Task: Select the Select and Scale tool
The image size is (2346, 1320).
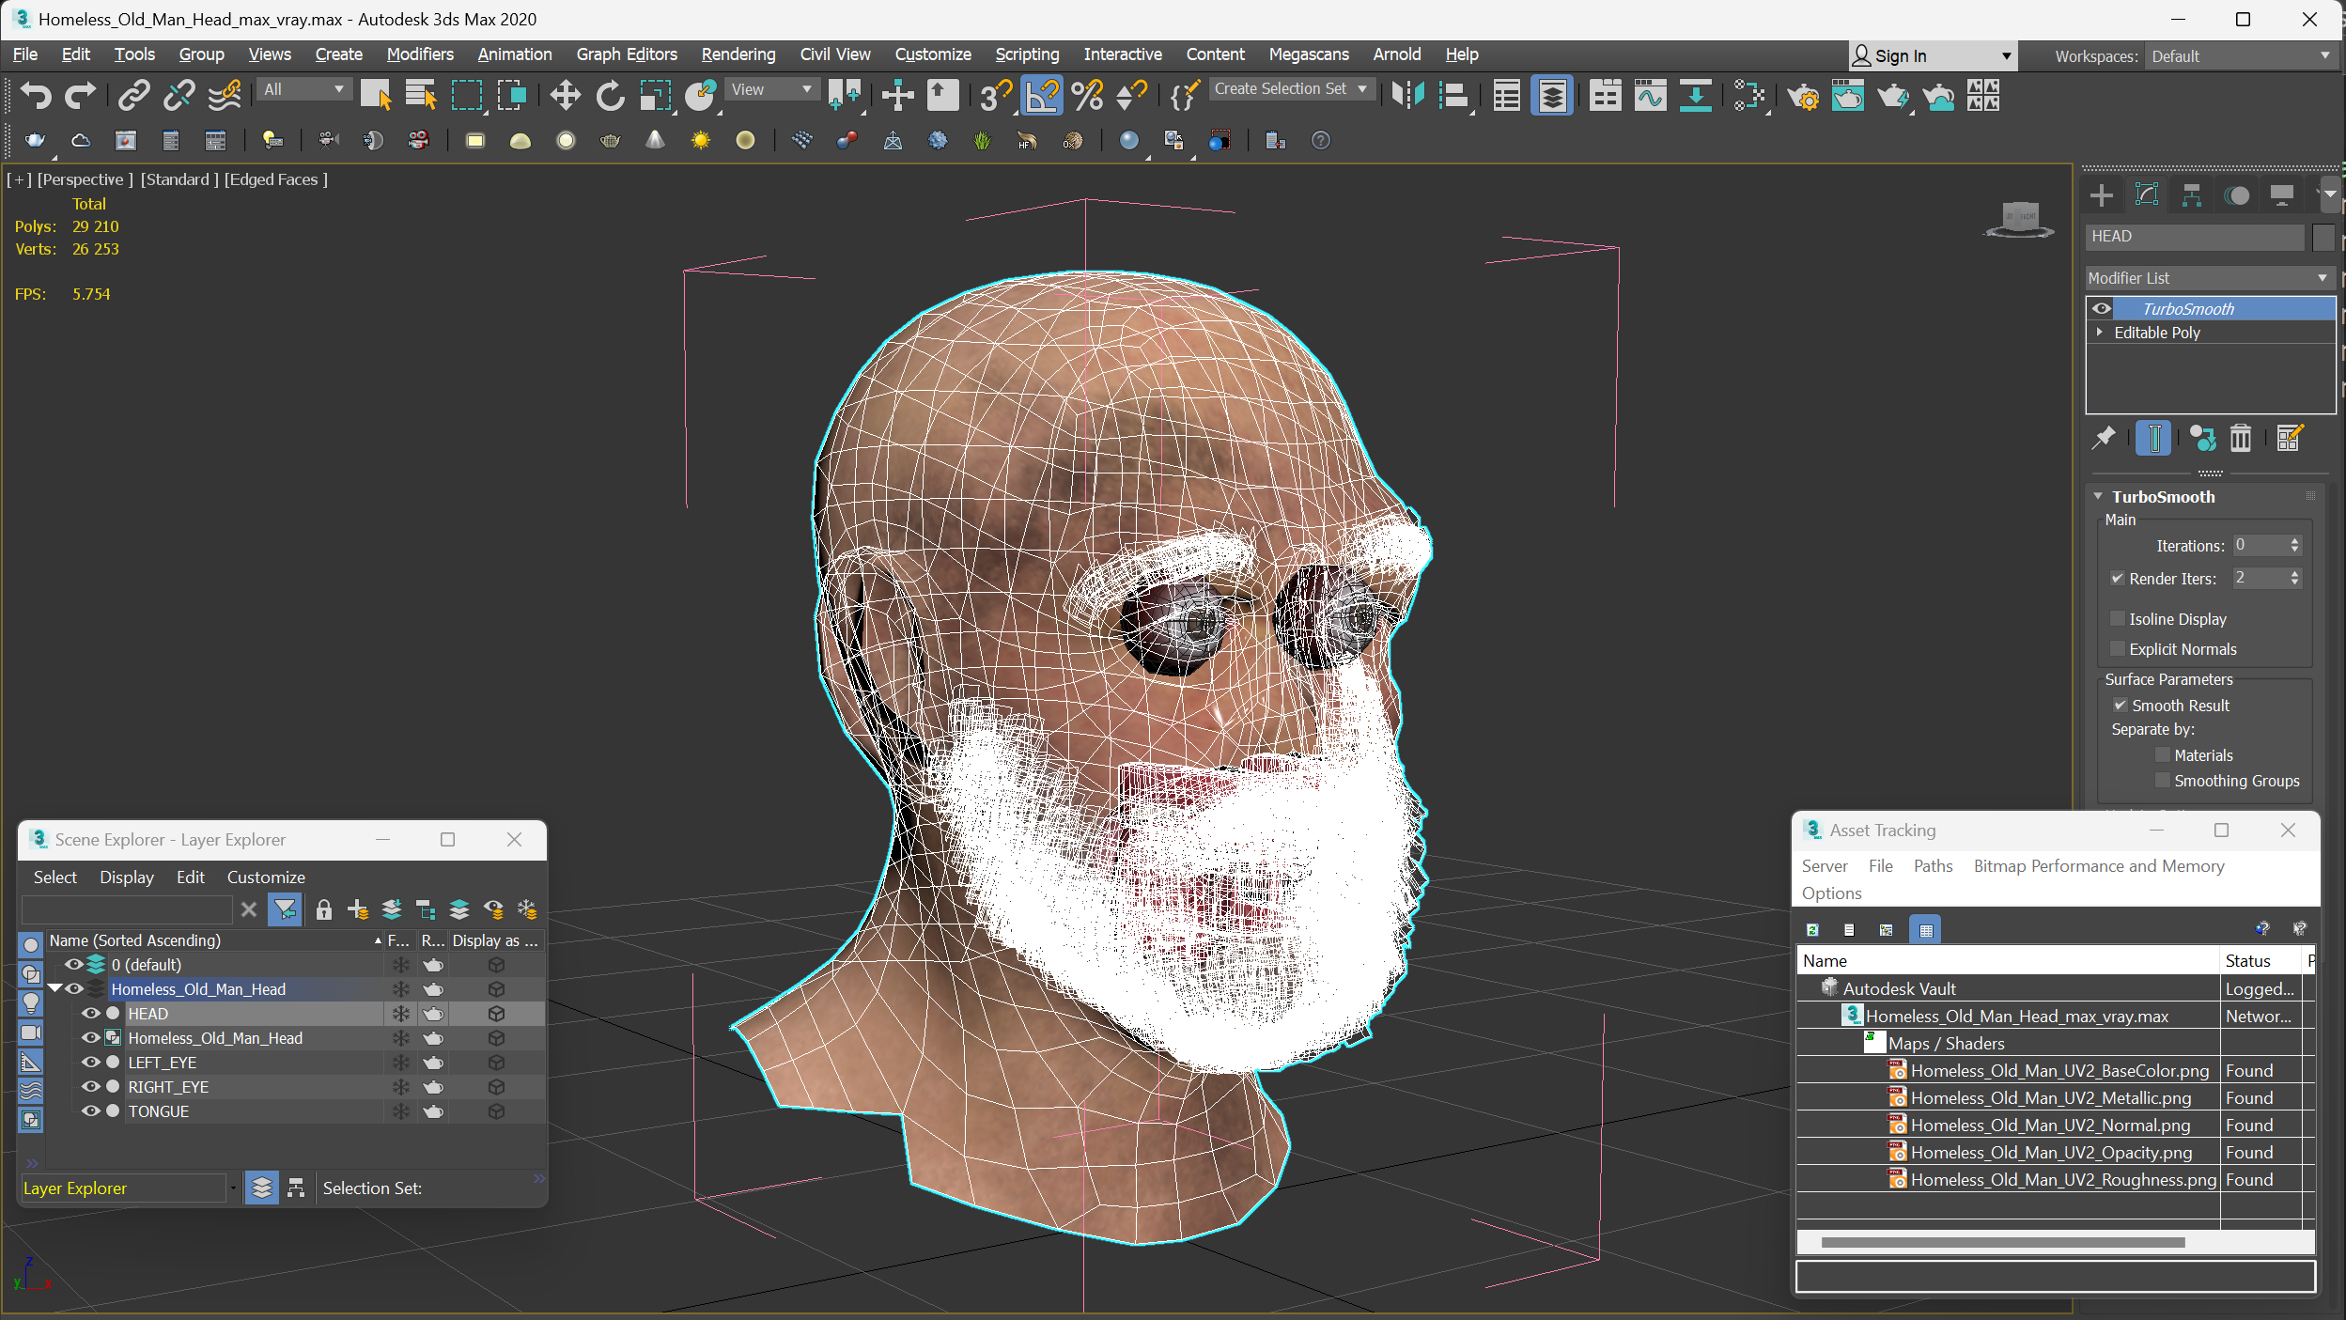Action: [655, 95]
